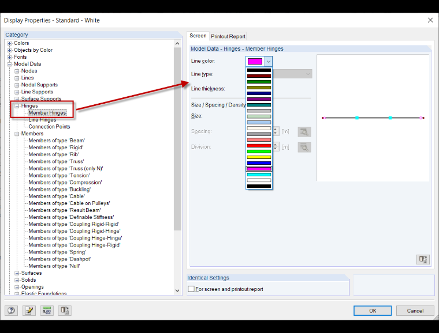
Task: Select the Member Hinges tree item
Action: 47,113
